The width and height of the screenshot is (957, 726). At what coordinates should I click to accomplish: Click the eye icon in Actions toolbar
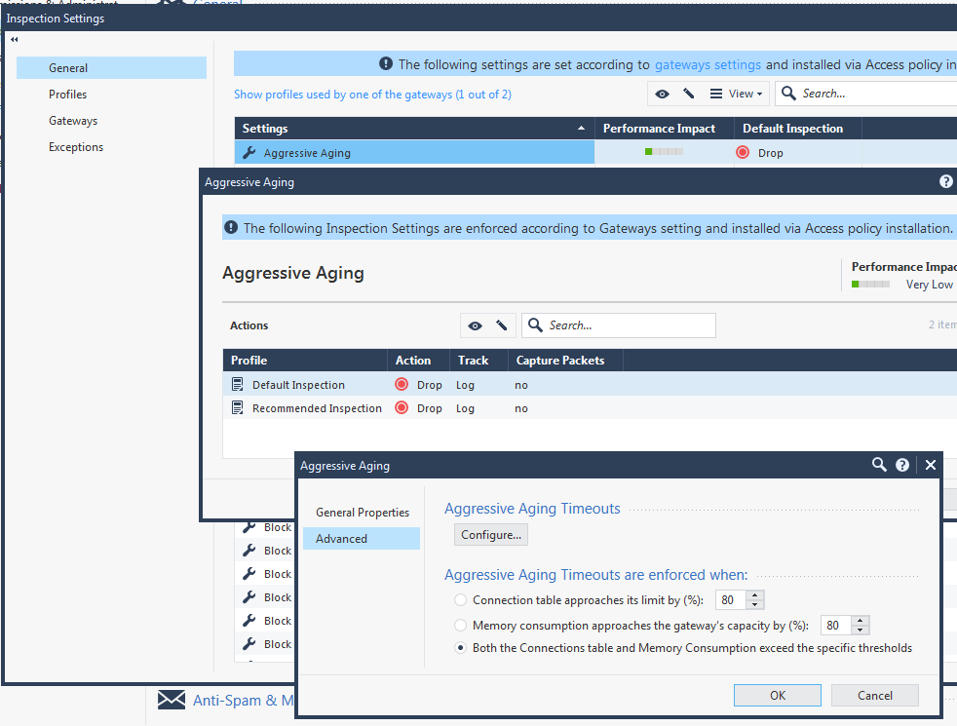pyautogui.click(x=475, y=325)
